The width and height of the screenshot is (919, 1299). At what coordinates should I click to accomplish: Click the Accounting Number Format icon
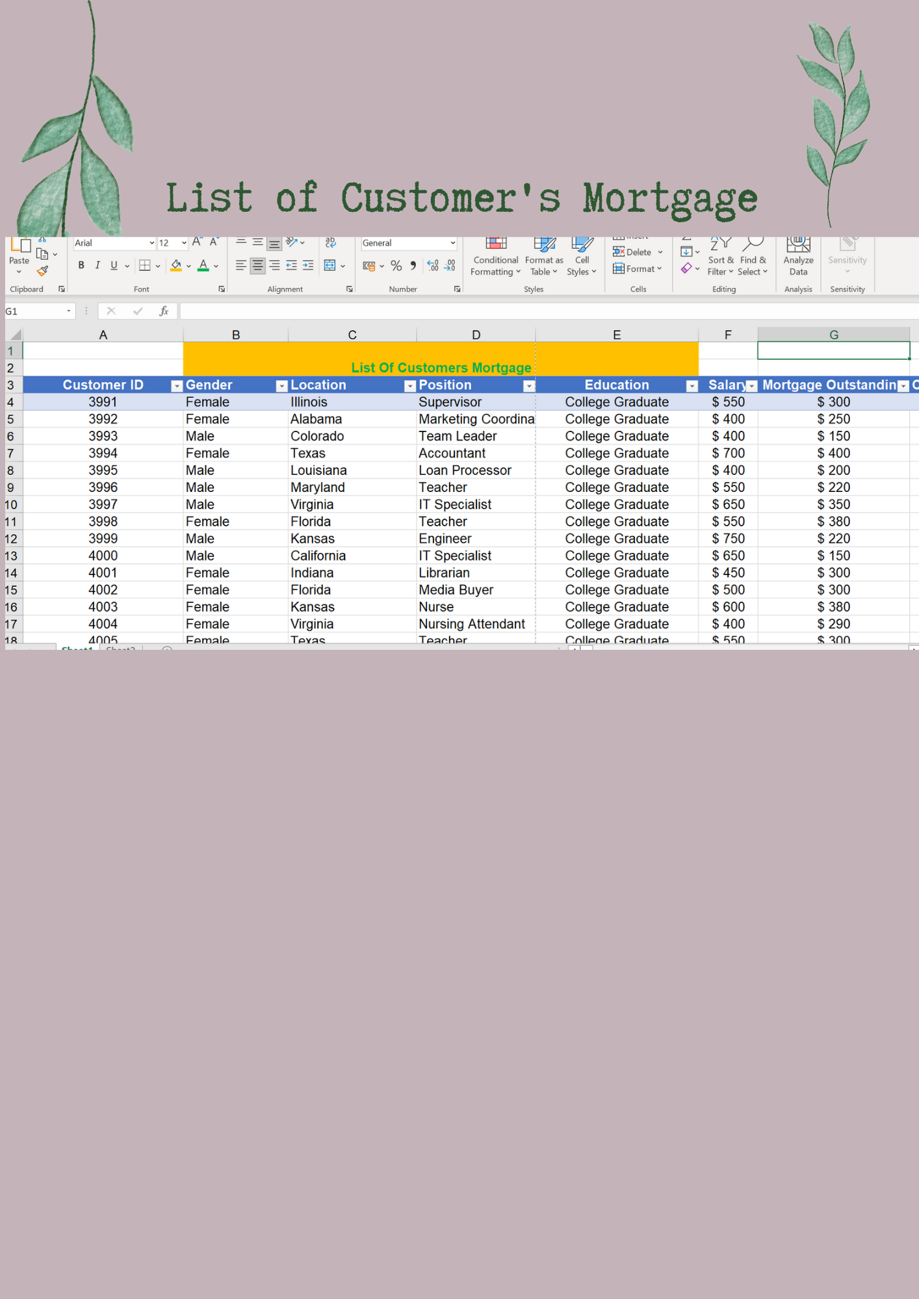coord(369,266)
